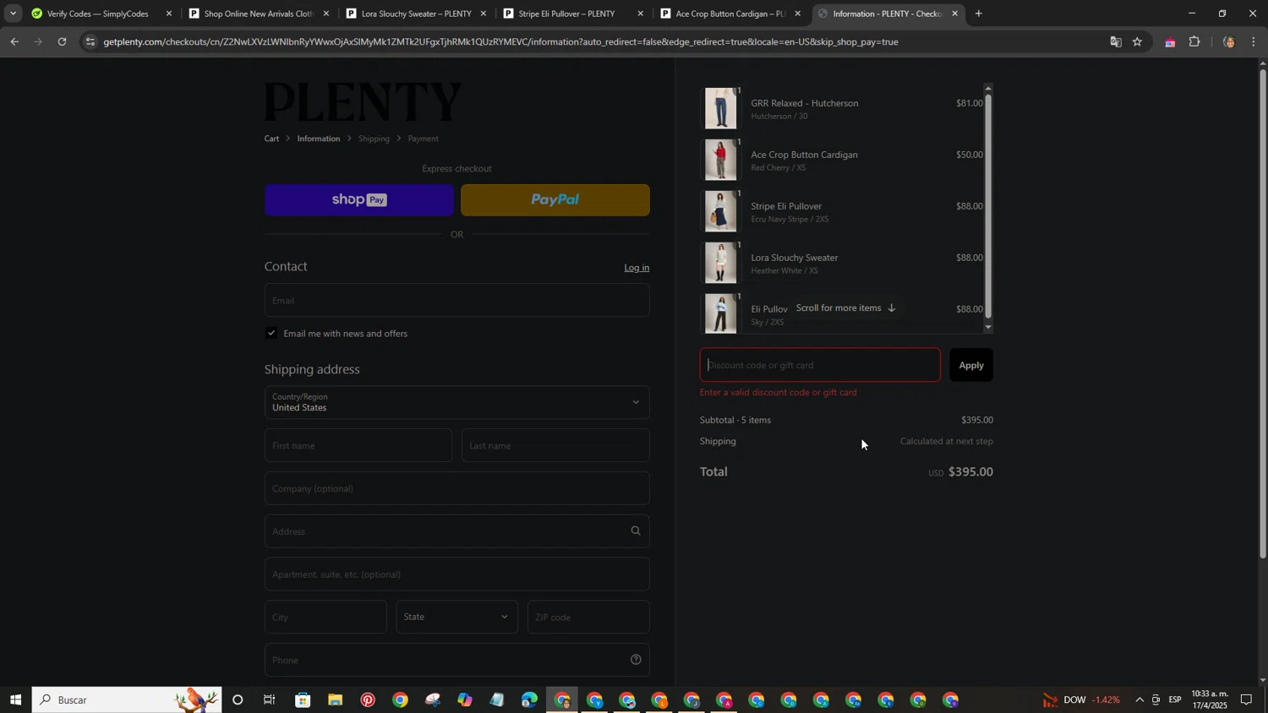The width and height of the screenshot is (1268, 713).
Task: Click the browser back arrow
Action: pyautogui.click(x=14, y=41)
